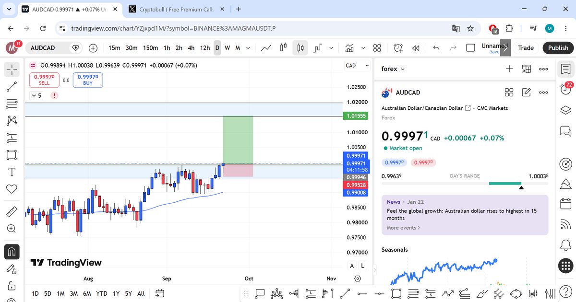
Task: Expand More events in news box
Action: (403, 228)
